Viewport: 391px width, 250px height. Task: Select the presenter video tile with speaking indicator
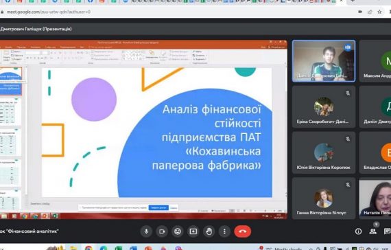[x=324, y=61]
